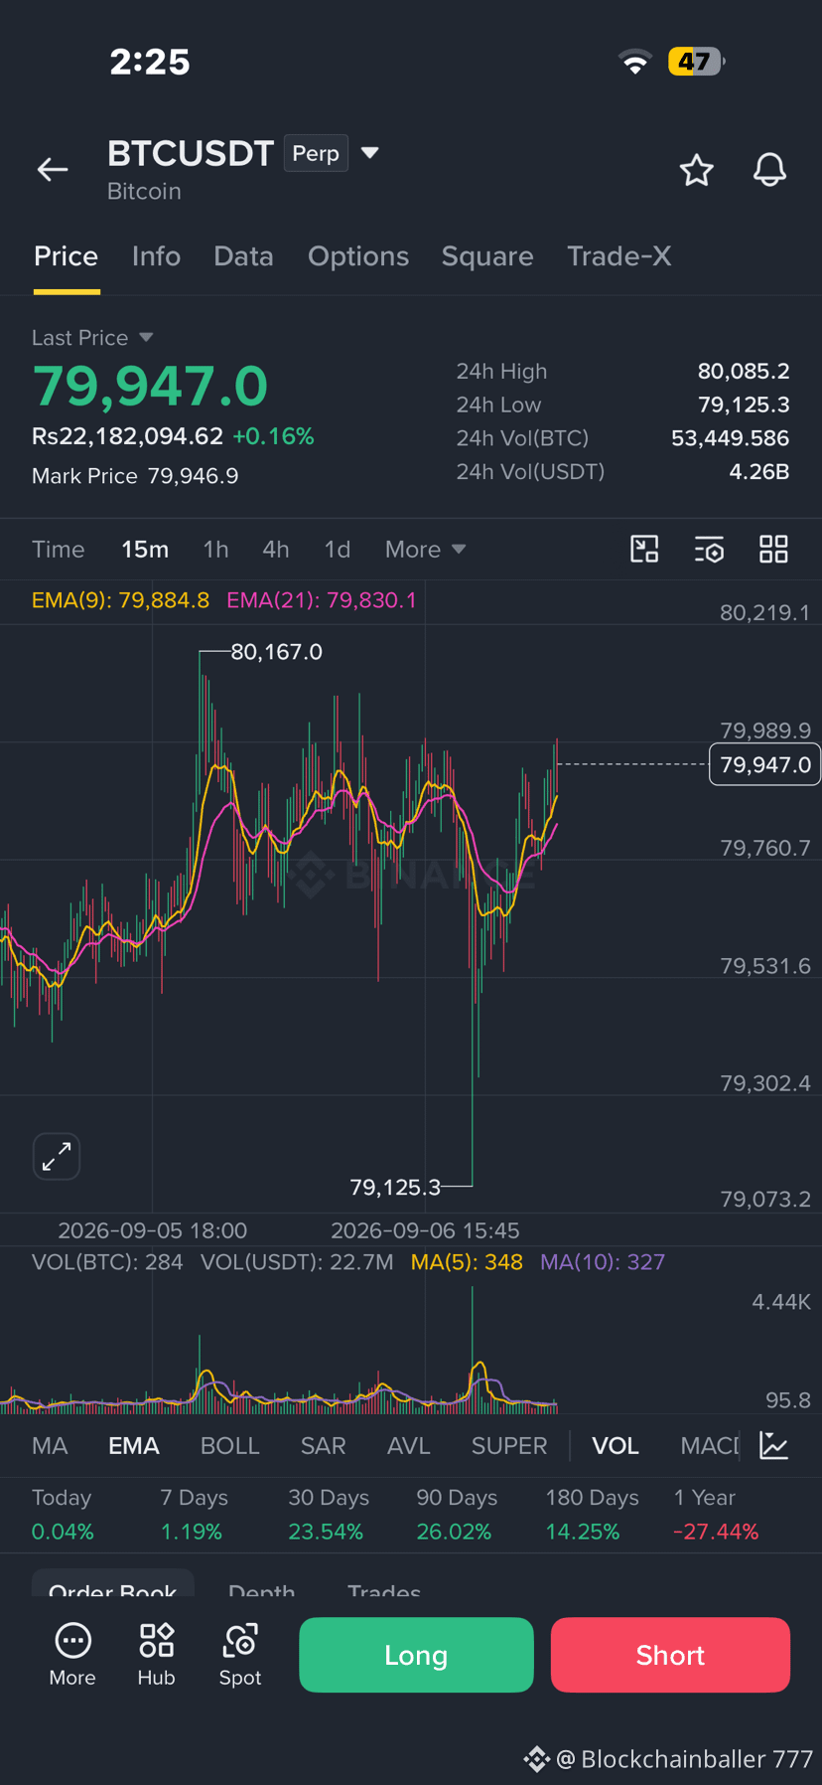
Task: Tap the green Long button
Action: (416, 1655)
